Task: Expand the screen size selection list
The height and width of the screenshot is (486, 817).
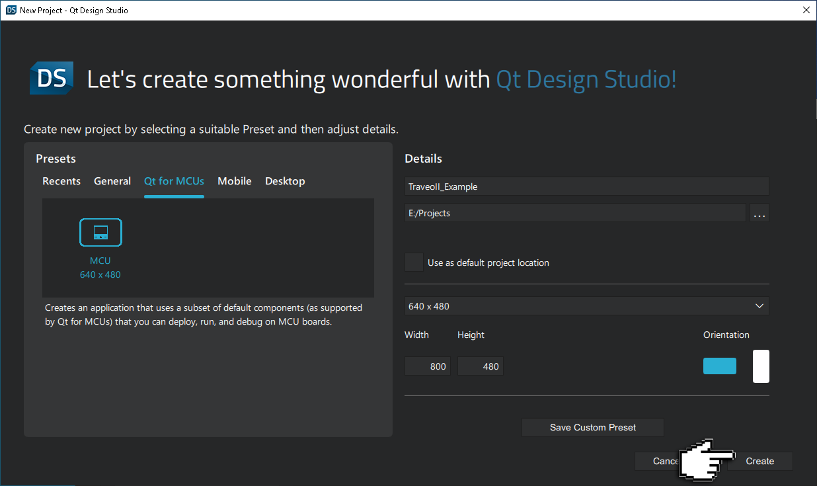Action: coord(759,305)
